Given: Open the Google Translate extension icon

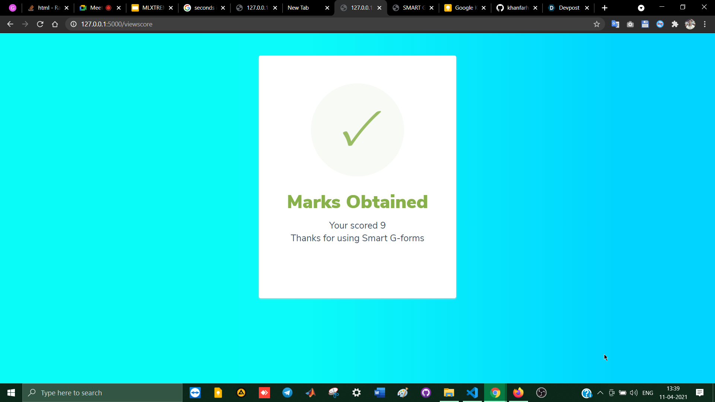Looking at the screenshot, I should pyautogui.click(x=615, y=24).
